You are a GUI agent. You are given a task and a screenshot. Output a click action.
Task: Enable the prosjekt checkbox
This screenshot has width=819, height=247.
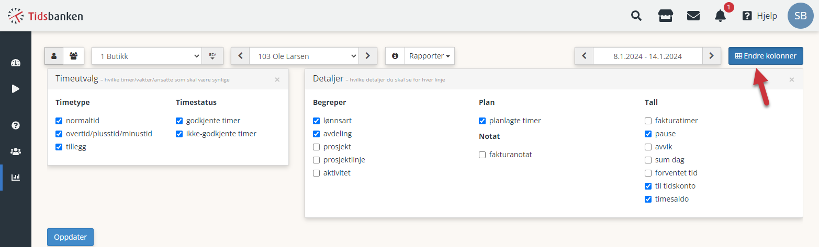coord(316,147)
